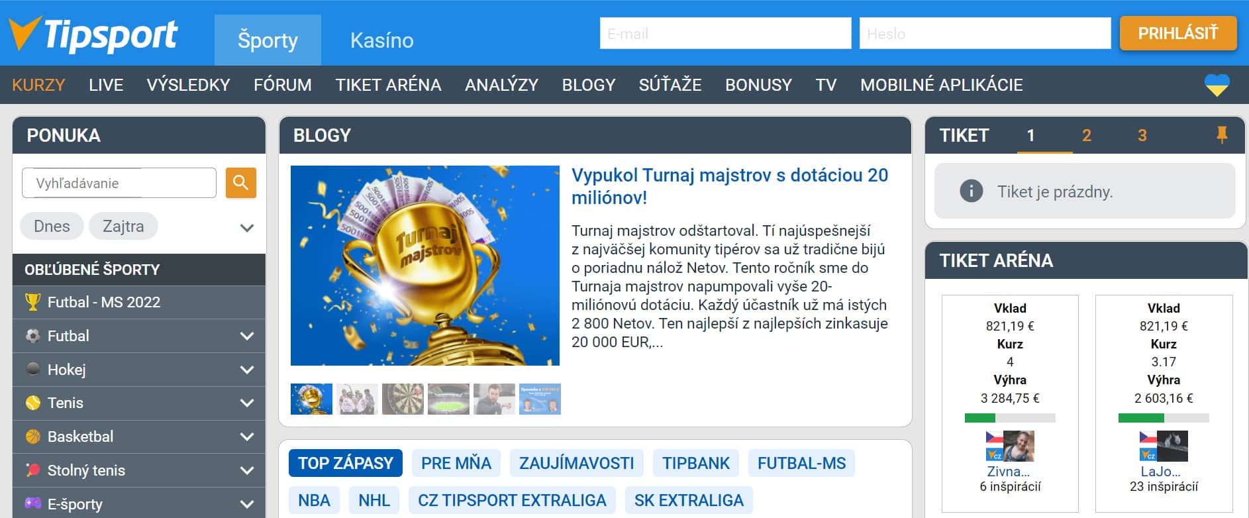Expand the Futbal sport category

pyautogui.click(x=247, y=336)
